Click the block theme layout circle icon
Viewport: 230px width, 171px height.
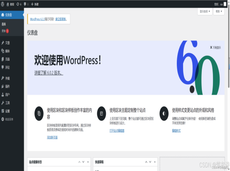click(x=101, y=113)
